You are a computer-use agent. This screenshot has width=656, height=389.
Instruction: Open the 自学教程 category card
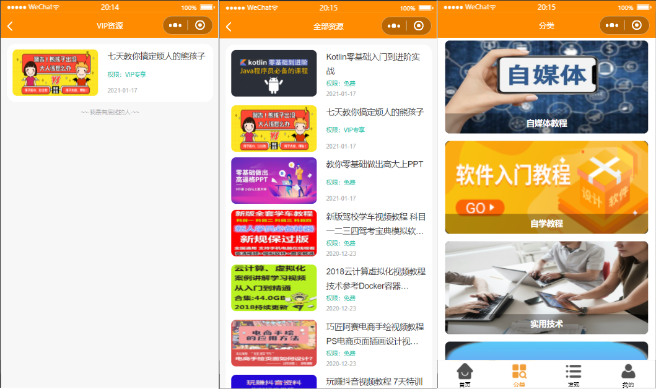coord(546,188)
